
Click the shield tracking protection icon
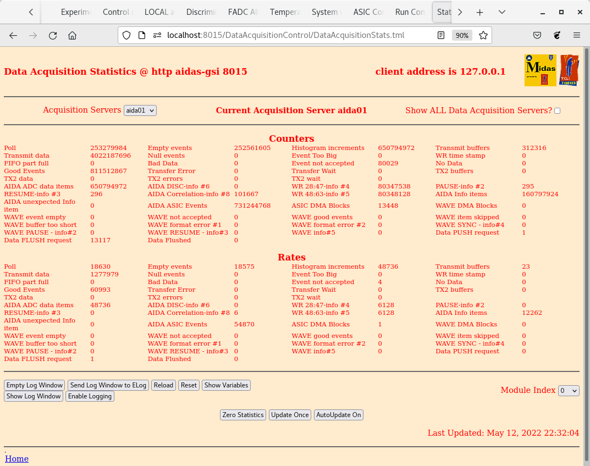pyautogui.click(x=126, y=35)
